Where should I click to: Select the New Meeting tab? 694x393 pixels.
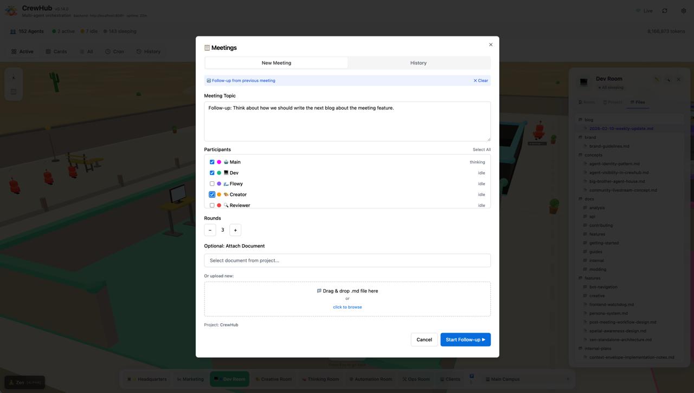(277, 63)
